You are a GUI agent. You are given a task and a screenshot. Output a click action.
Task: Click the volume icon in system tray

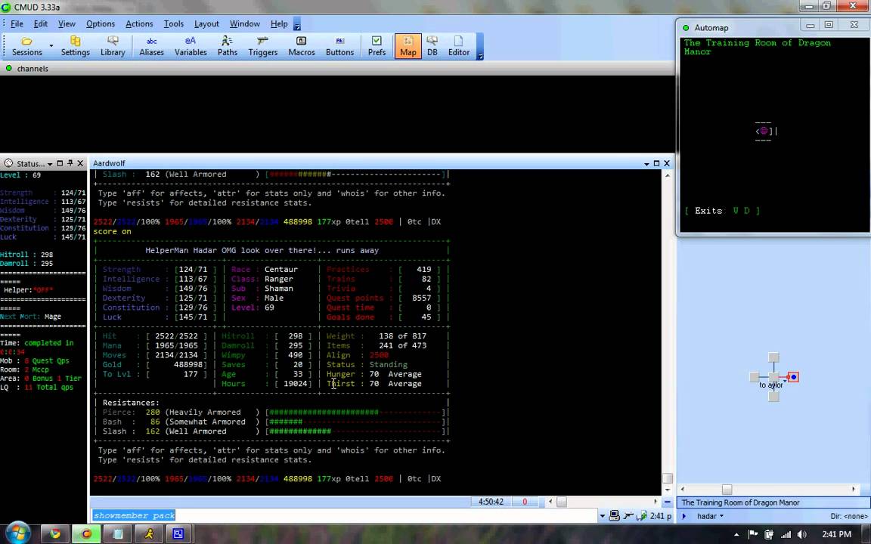(801, 535)
